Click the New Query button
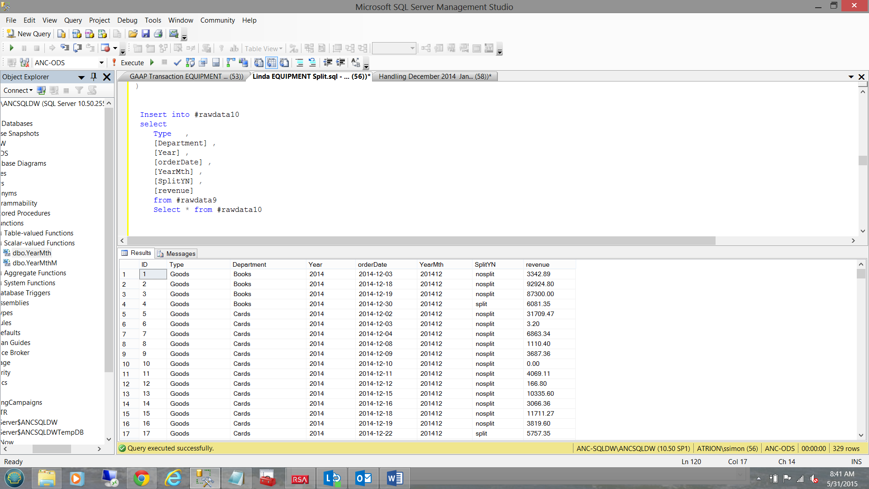869x489 pixels. pyautogui.click(x=29, y=34)
